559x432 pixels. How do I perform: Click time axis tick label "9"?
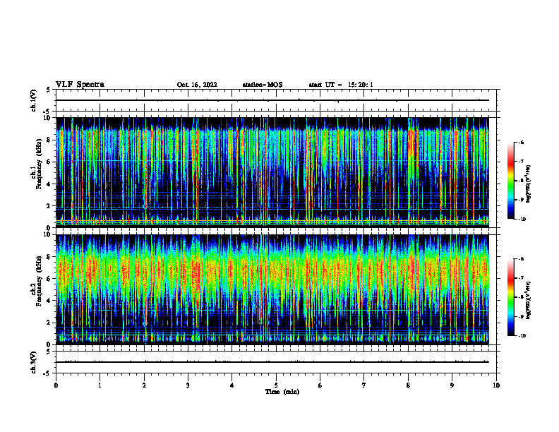(x=452, y=385)
